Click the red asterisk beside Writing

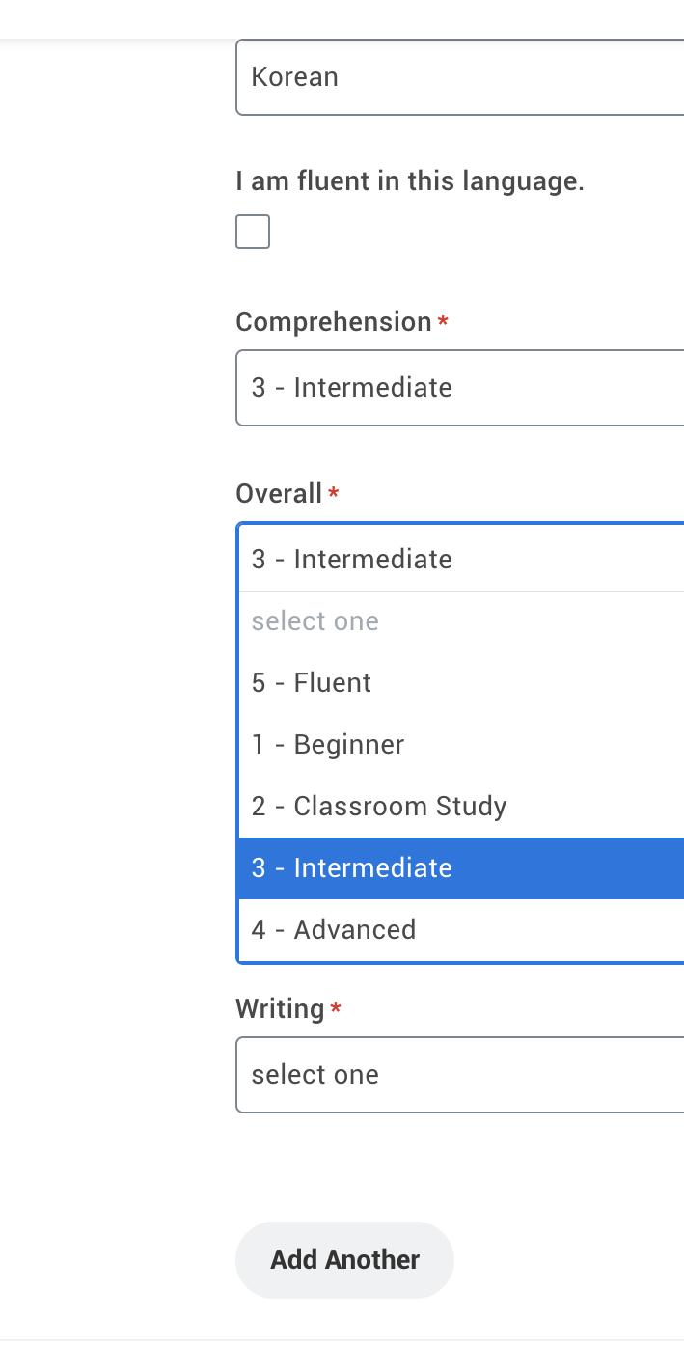point(336,1009)
